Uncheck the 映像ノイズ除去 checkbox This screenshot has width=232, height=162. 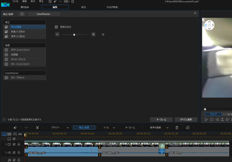[x=6, y=32]
